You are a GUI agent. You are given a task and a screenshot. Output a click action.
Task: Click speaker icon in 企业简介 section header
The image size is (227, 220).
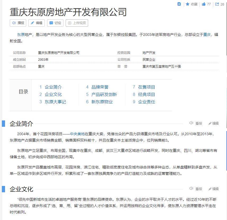191,123
